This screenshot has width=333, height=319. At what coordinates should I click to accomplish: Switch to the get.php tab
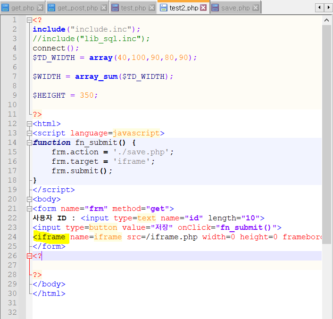pyautogui.click(x=22, y=8)
